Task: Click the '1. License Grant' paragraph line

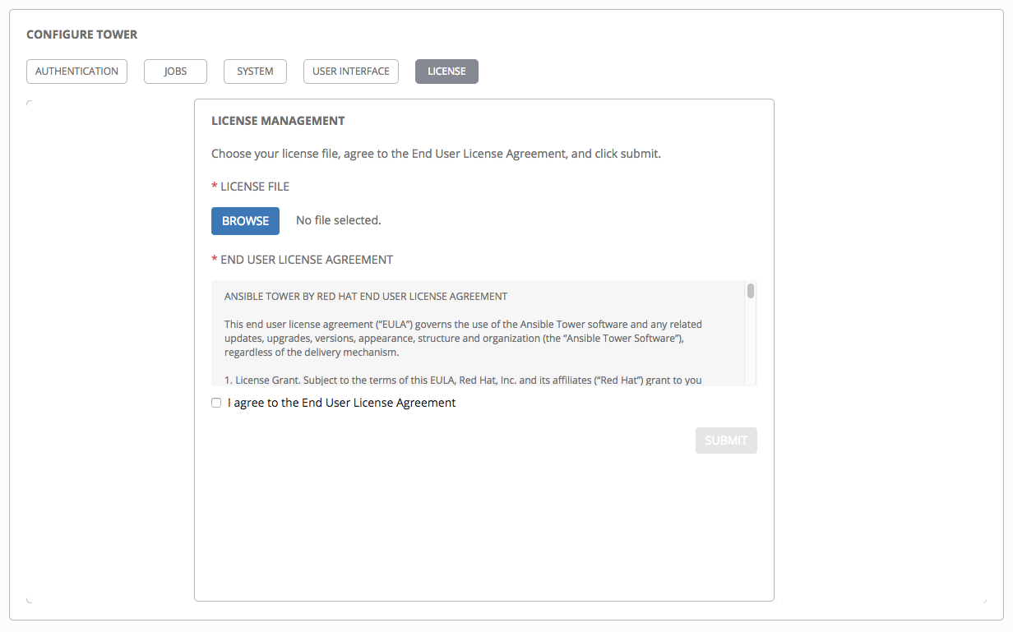Action: click(x=463, y=381)
